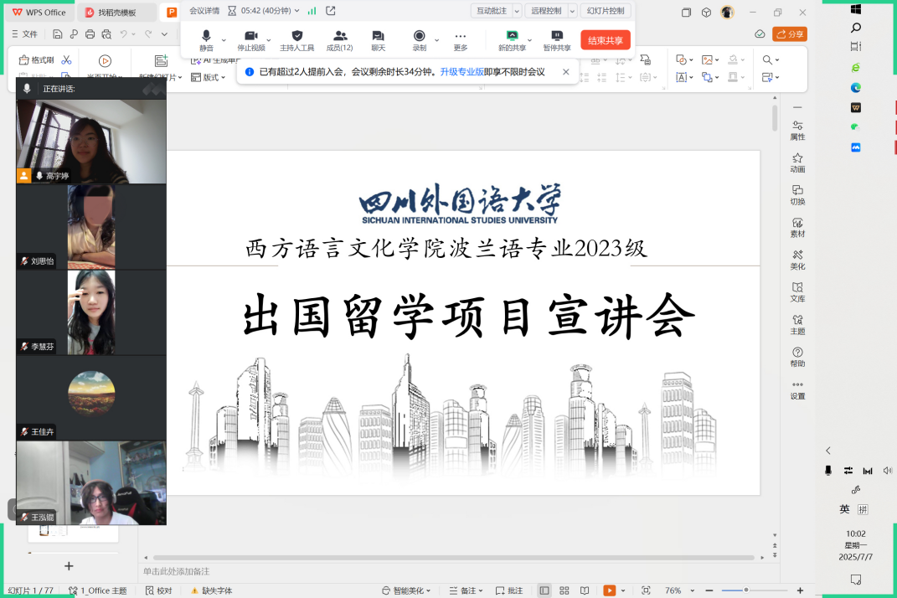
Task: Open the 文件 file menu
Action: [24, 34]
